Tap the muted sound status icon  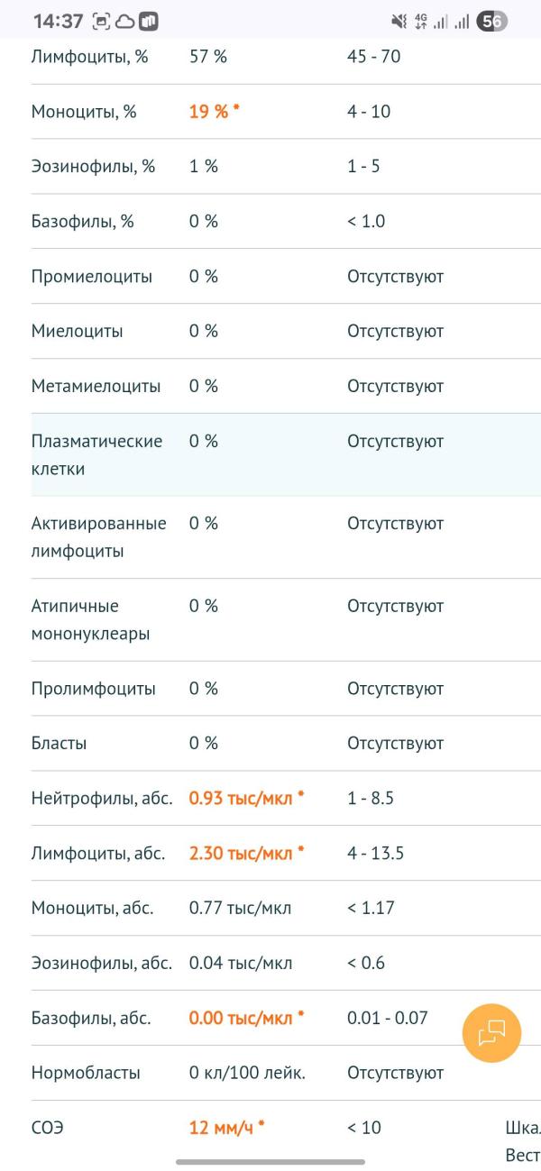click(399, 21)
